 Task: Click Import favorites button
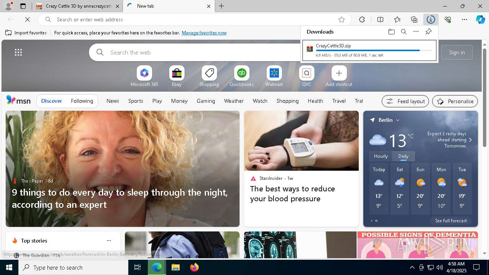click(26, 33)
